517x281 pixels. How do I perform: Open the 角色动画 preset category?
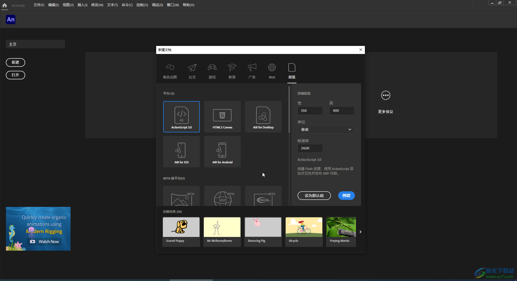pyautogui.click(x=170, y=71)
